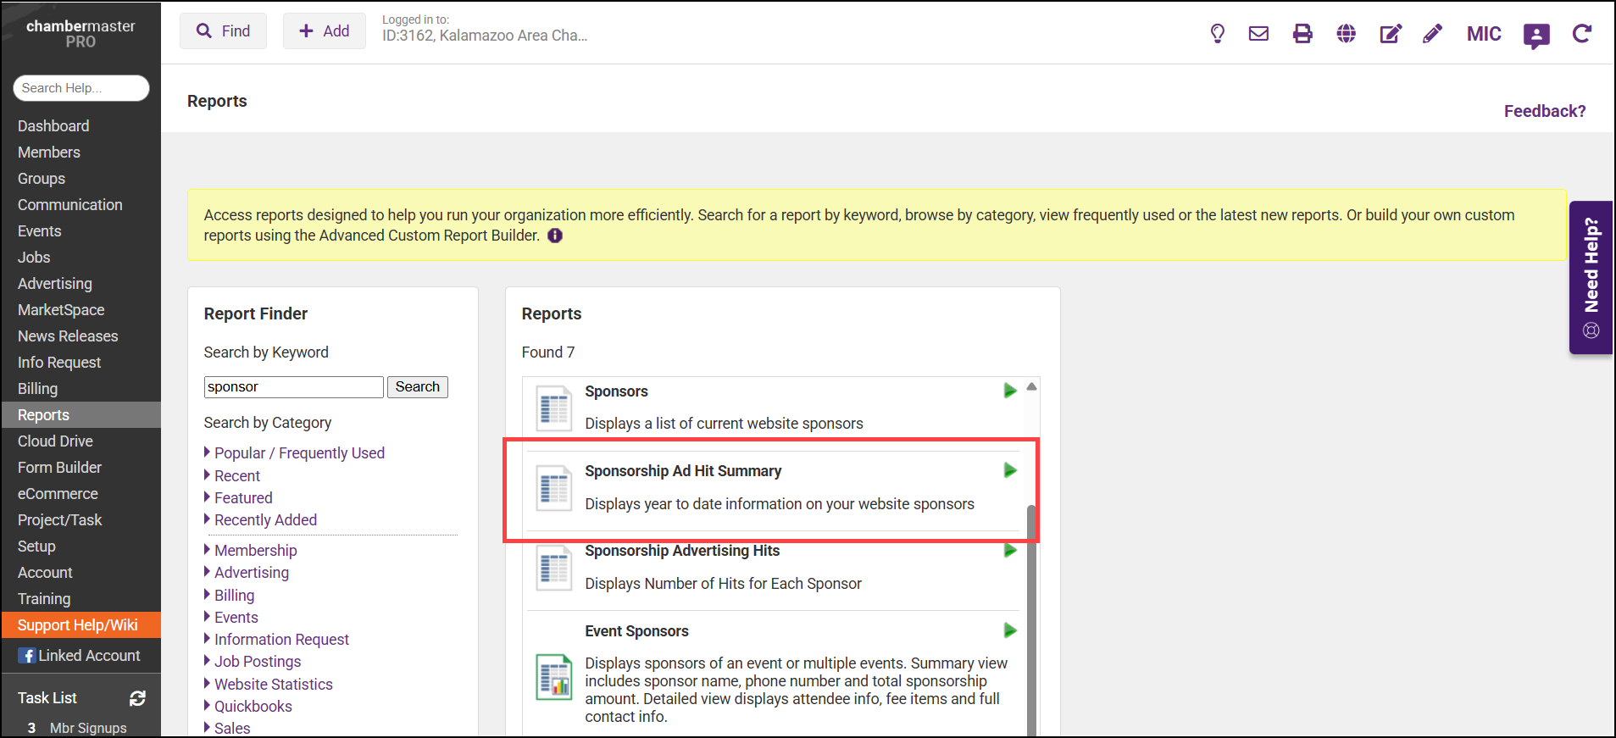Refresh the Task List

pyautogui.click(x=137, y=698)
